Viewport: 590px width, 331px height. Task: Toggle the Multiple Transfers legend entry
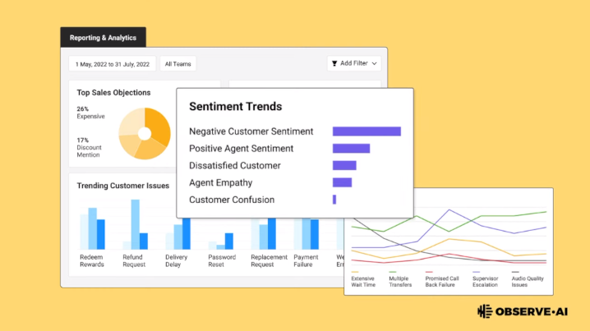[x=400, y=279]
